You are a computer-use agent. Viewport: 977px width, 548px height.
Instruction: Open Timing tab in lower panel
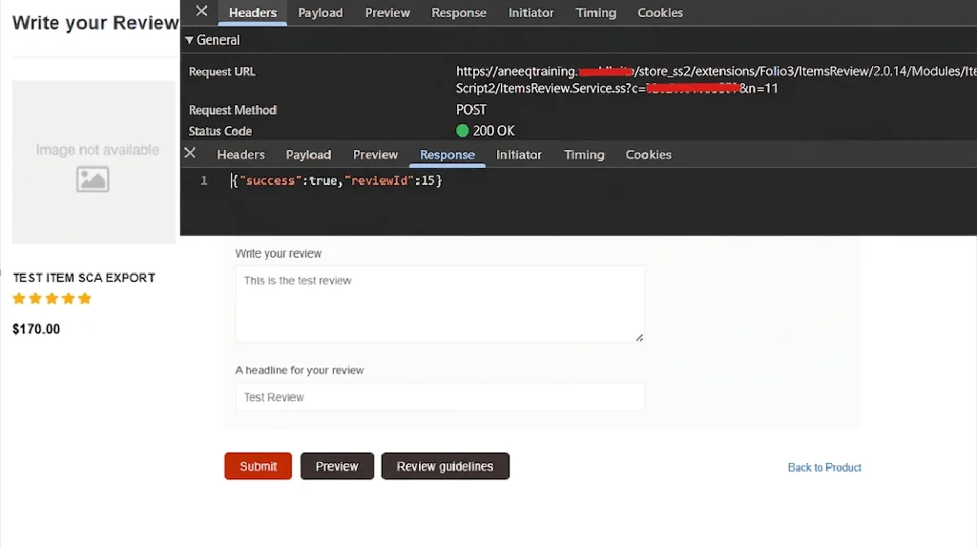[584, 155]
